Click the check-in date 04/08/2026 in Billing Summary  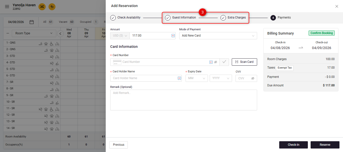[280, 48]
